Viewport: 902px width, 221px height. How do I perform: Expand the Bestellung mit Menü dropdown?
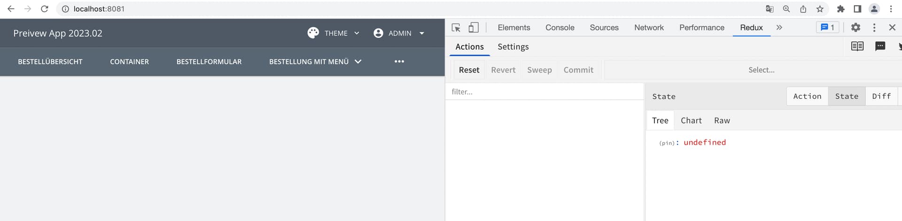(358, 61)
